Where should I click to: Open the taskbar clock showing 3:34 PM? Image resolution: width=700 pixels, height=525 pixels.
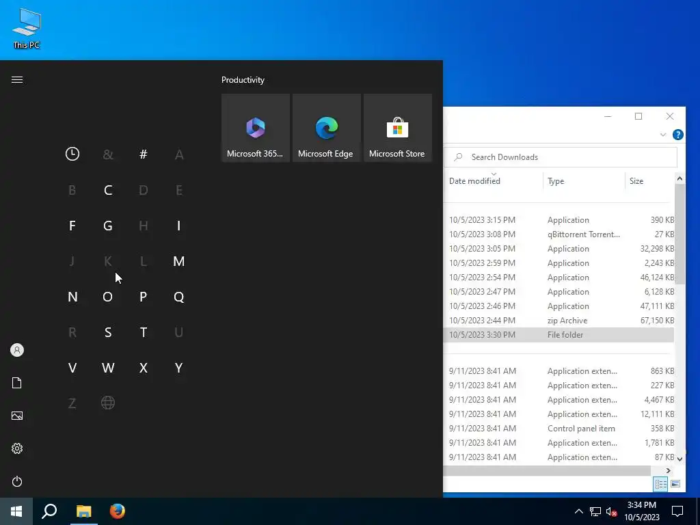[x=642, y=511]
